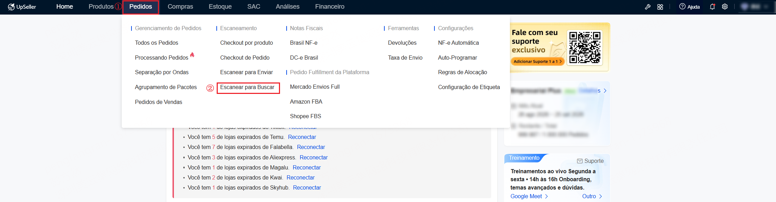Click the UpSeller logo icon

pos(11,7)
